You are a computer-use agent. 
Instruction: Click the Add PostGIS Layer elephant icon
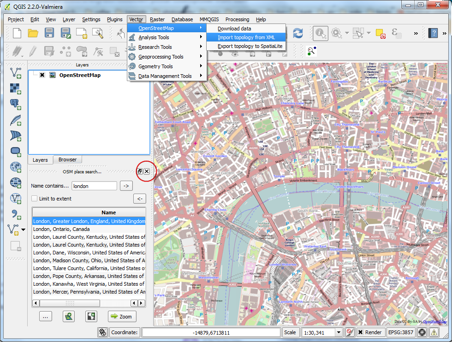pyautogui.click(x=16, y=104)
